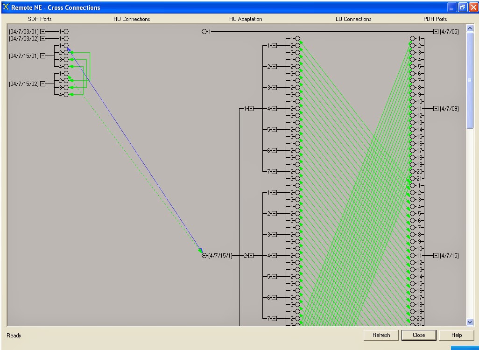Screen dimensions: 479x350
Task: Click the Refresh button
Action: click(x=381, y=335)
